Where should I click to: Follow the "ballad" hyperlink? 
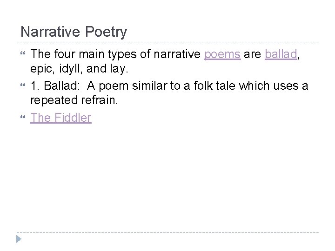point(281,55)
